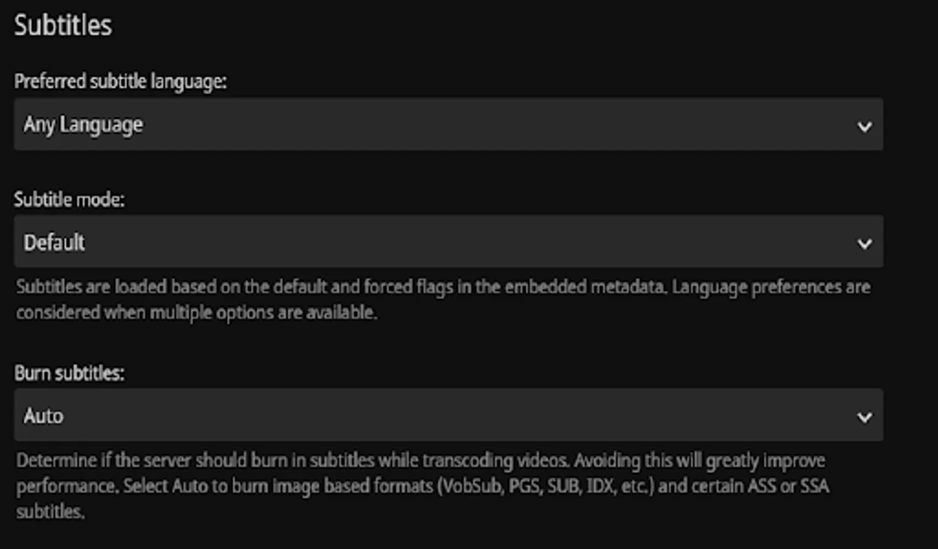Click the chevron on Preferred subtitle language
Image resolution: width=938 pixels, height=549 pixels.
(864, 126)
